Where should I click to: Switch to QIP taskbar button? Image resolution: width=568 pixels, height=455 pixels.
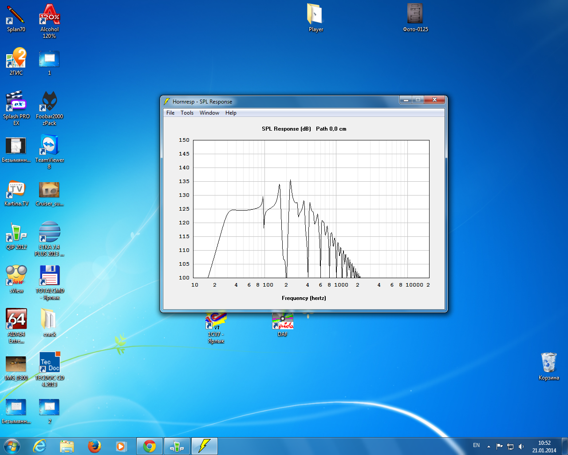click(177, 446)
